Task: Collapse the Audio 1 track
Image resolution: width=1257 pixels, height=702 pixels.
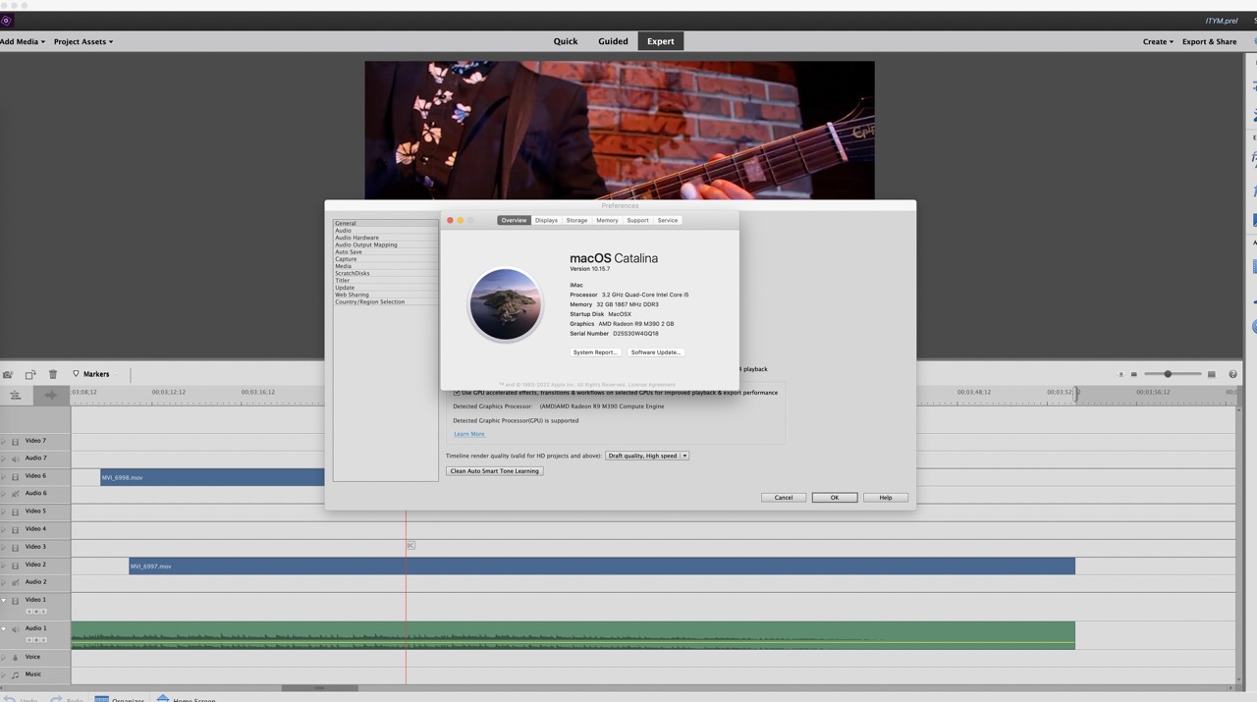Action: 3,628
